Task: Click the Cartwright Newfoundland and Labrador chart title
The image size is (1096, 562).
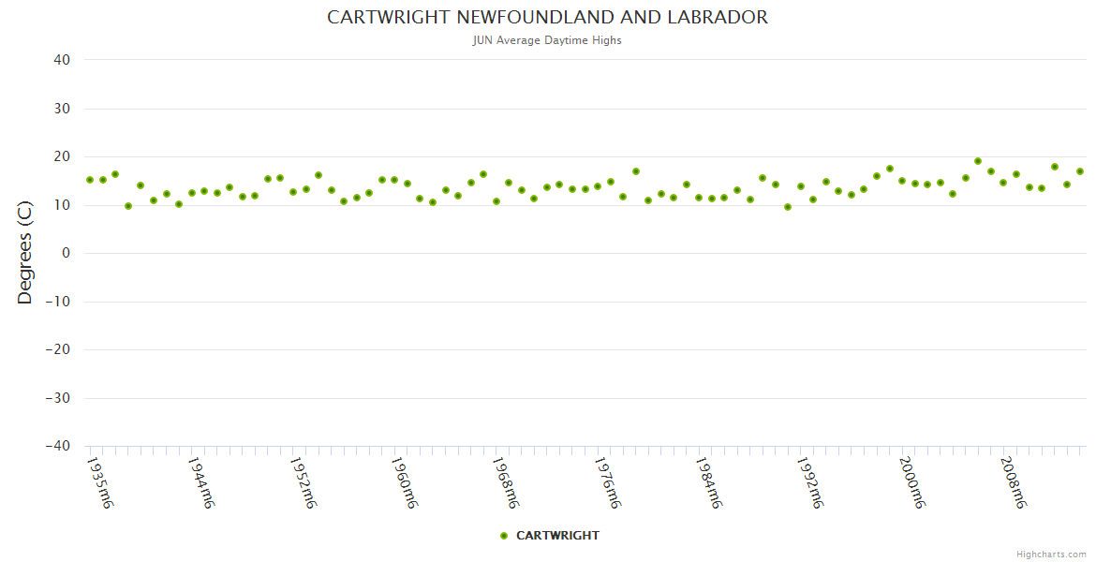Action: [547, 18]
